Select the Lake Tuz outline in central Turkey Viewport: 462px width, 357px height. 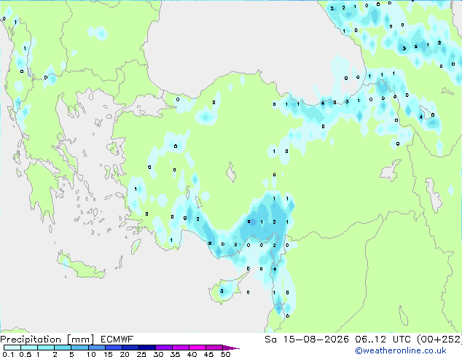click(231, 172)
